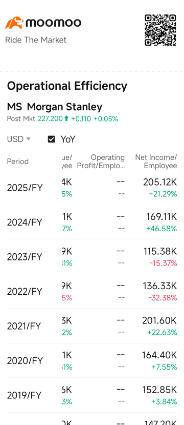Select the 2023/FY period row
Viewport: 184px width, 425px height.
[92, 257]
